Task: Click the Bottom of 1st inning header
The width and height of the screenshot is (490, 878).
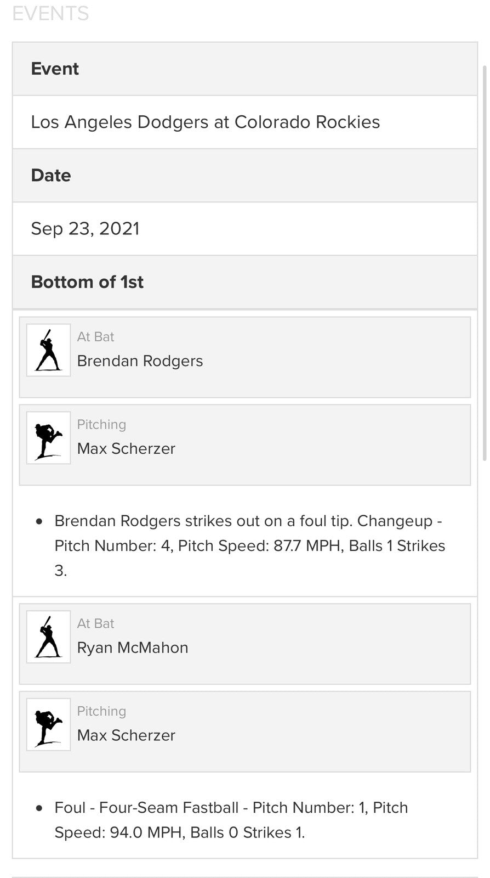Action: pos(87,282)
